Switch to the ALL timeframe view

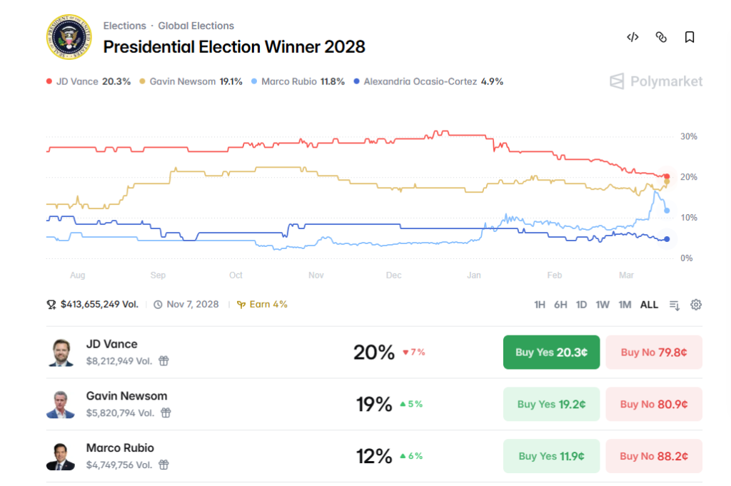pos(649,304)
